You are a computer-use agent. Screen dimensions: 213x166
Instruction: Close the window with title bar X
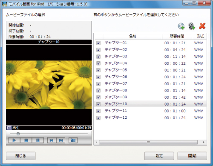point(204,3)
